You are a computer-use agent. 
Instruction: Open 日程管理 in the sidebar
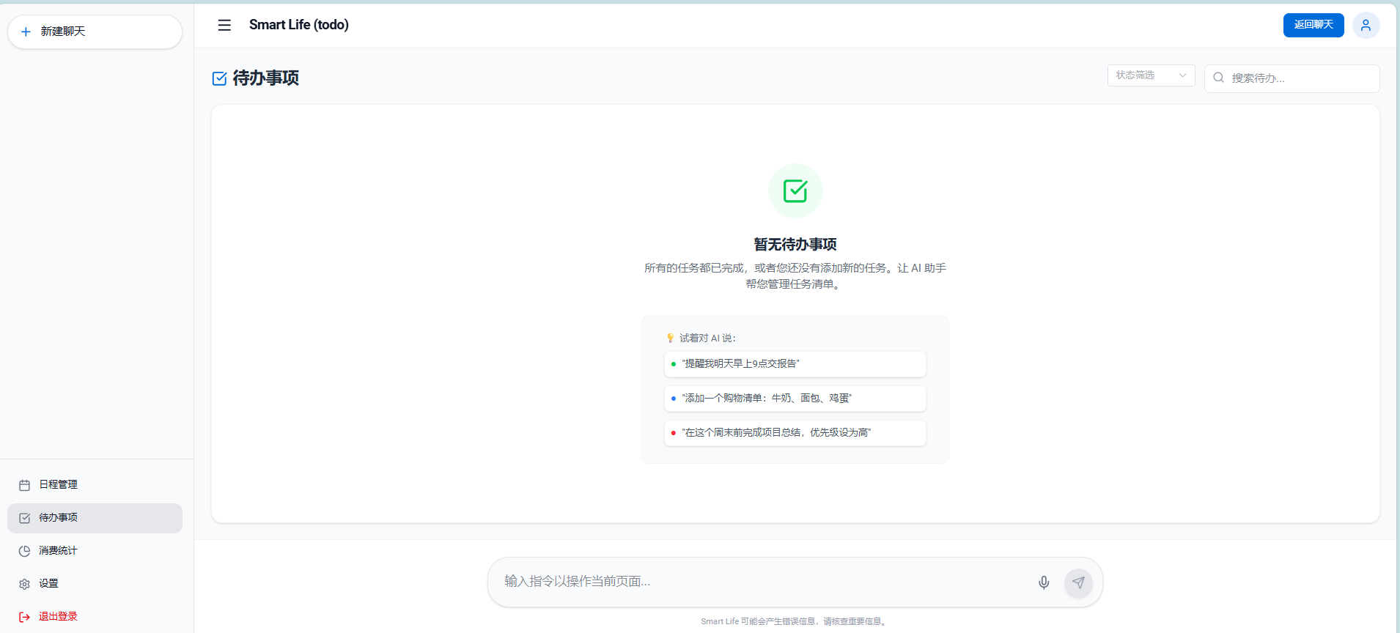click(x=95, y=485)
